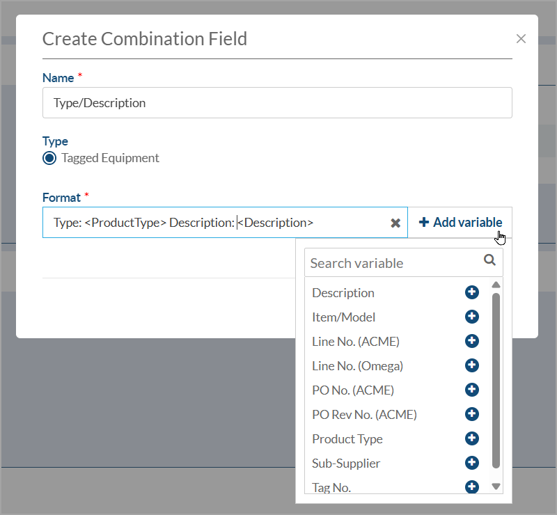Click the plus icon next to Line No. (Omega)
This screenshot has height=515, width=557.
coord(471,365)
